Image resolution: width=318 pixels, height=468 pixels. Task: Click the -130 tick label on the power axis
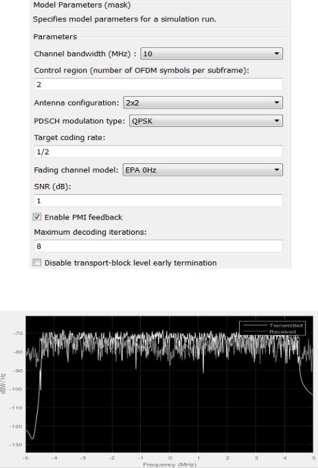click(16, 445)
